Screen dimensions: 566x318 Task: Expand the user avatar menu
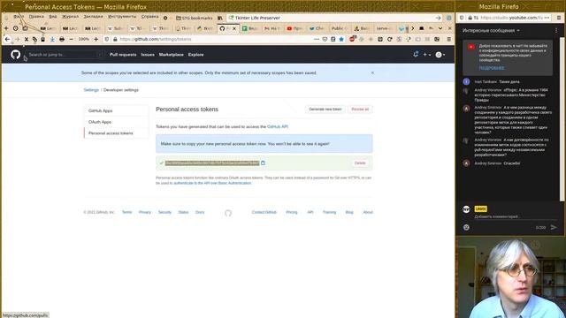click(x=440, y=55)
